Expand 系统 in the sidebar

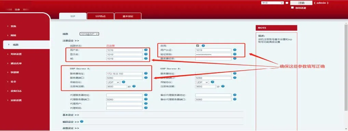point(13,26)
